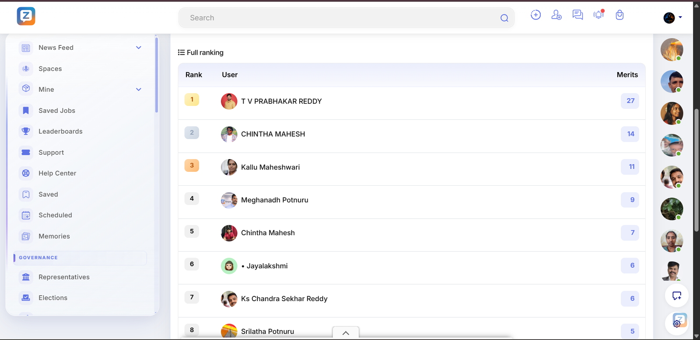This screenshot has height=340, width=700.
Task: Open the messages chat icon in header
Action: pyautogui.click(x=577, y=15)
